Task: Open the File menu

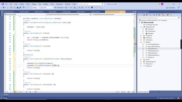Action: pyautogui.click(x=6, y=4)
